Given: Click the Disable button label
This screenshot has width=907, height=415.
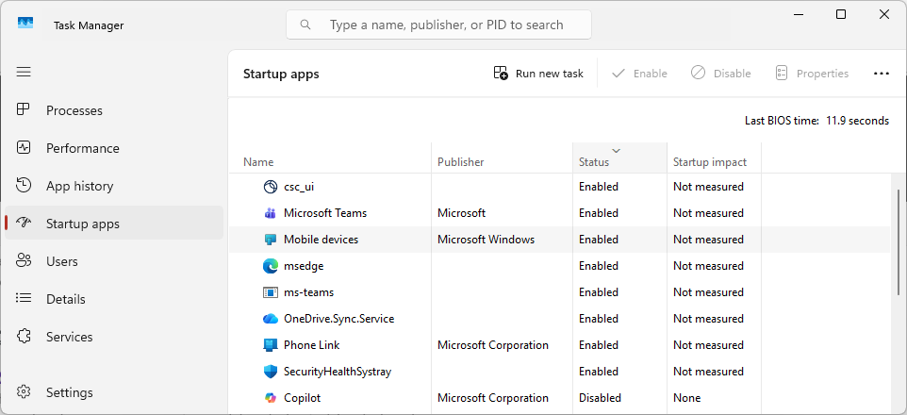Looking at the screenshot, I should tap(732, 74).
